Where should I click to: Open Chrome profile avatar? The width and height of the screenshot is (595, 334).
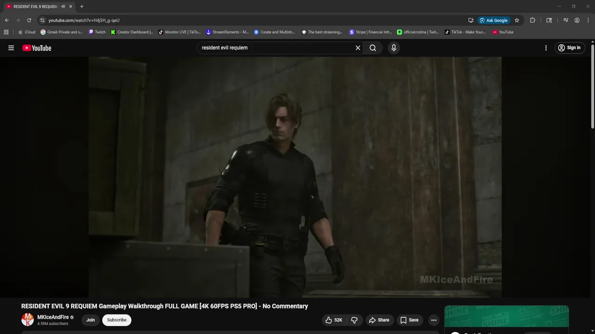[x=577, y=20]
